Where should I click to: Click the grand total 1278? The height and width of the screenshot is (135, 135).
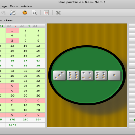12,125
